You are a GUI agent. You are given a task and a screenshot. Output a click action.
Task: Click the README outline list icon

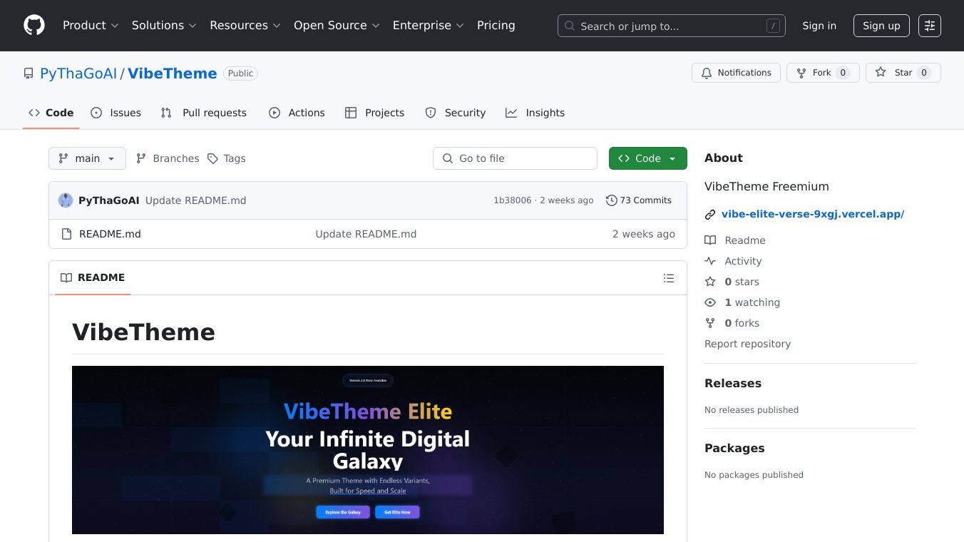[668, 278]
